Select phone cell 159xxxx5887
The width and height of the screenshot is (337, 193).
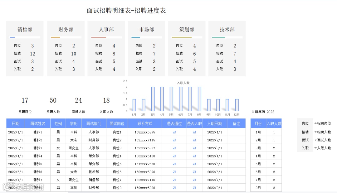(x=145, y=148)
